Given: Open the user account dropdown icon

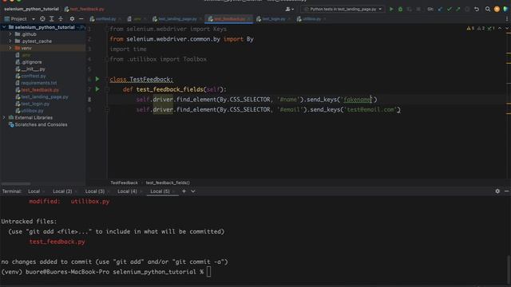Looking at the screenshot, I should click(x=289, y=9).
